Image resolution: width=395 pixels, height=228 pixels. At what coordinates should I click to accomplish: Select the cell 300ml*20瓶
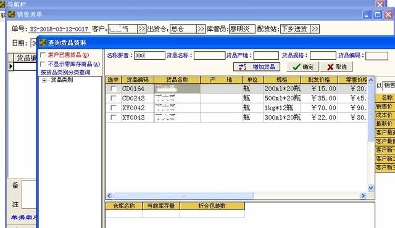[x=282, y=118]
